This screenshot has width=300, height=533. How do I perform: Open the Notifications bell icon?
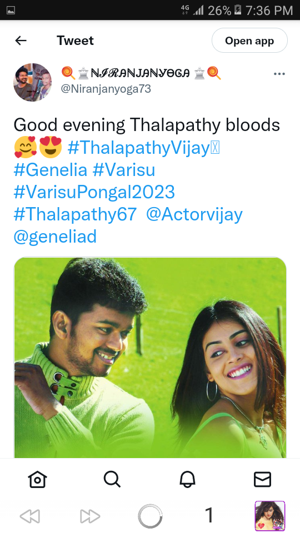click(187, 480)
